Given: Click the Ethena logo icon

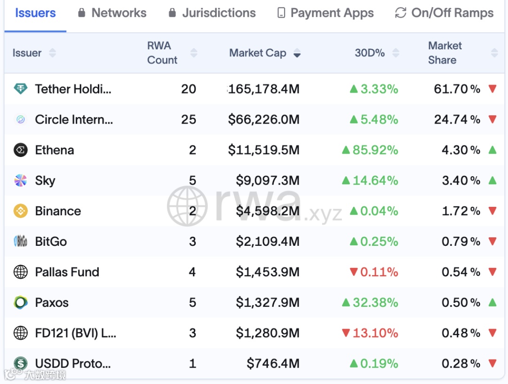Looking at the screenshot, I should tap(21, 150).
